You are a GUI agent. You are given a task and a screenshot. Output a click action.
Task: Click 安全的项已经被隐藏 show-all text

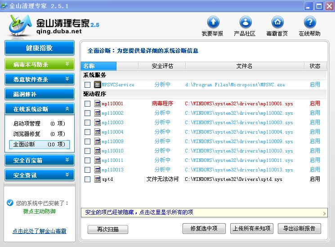tap(139, 212)
